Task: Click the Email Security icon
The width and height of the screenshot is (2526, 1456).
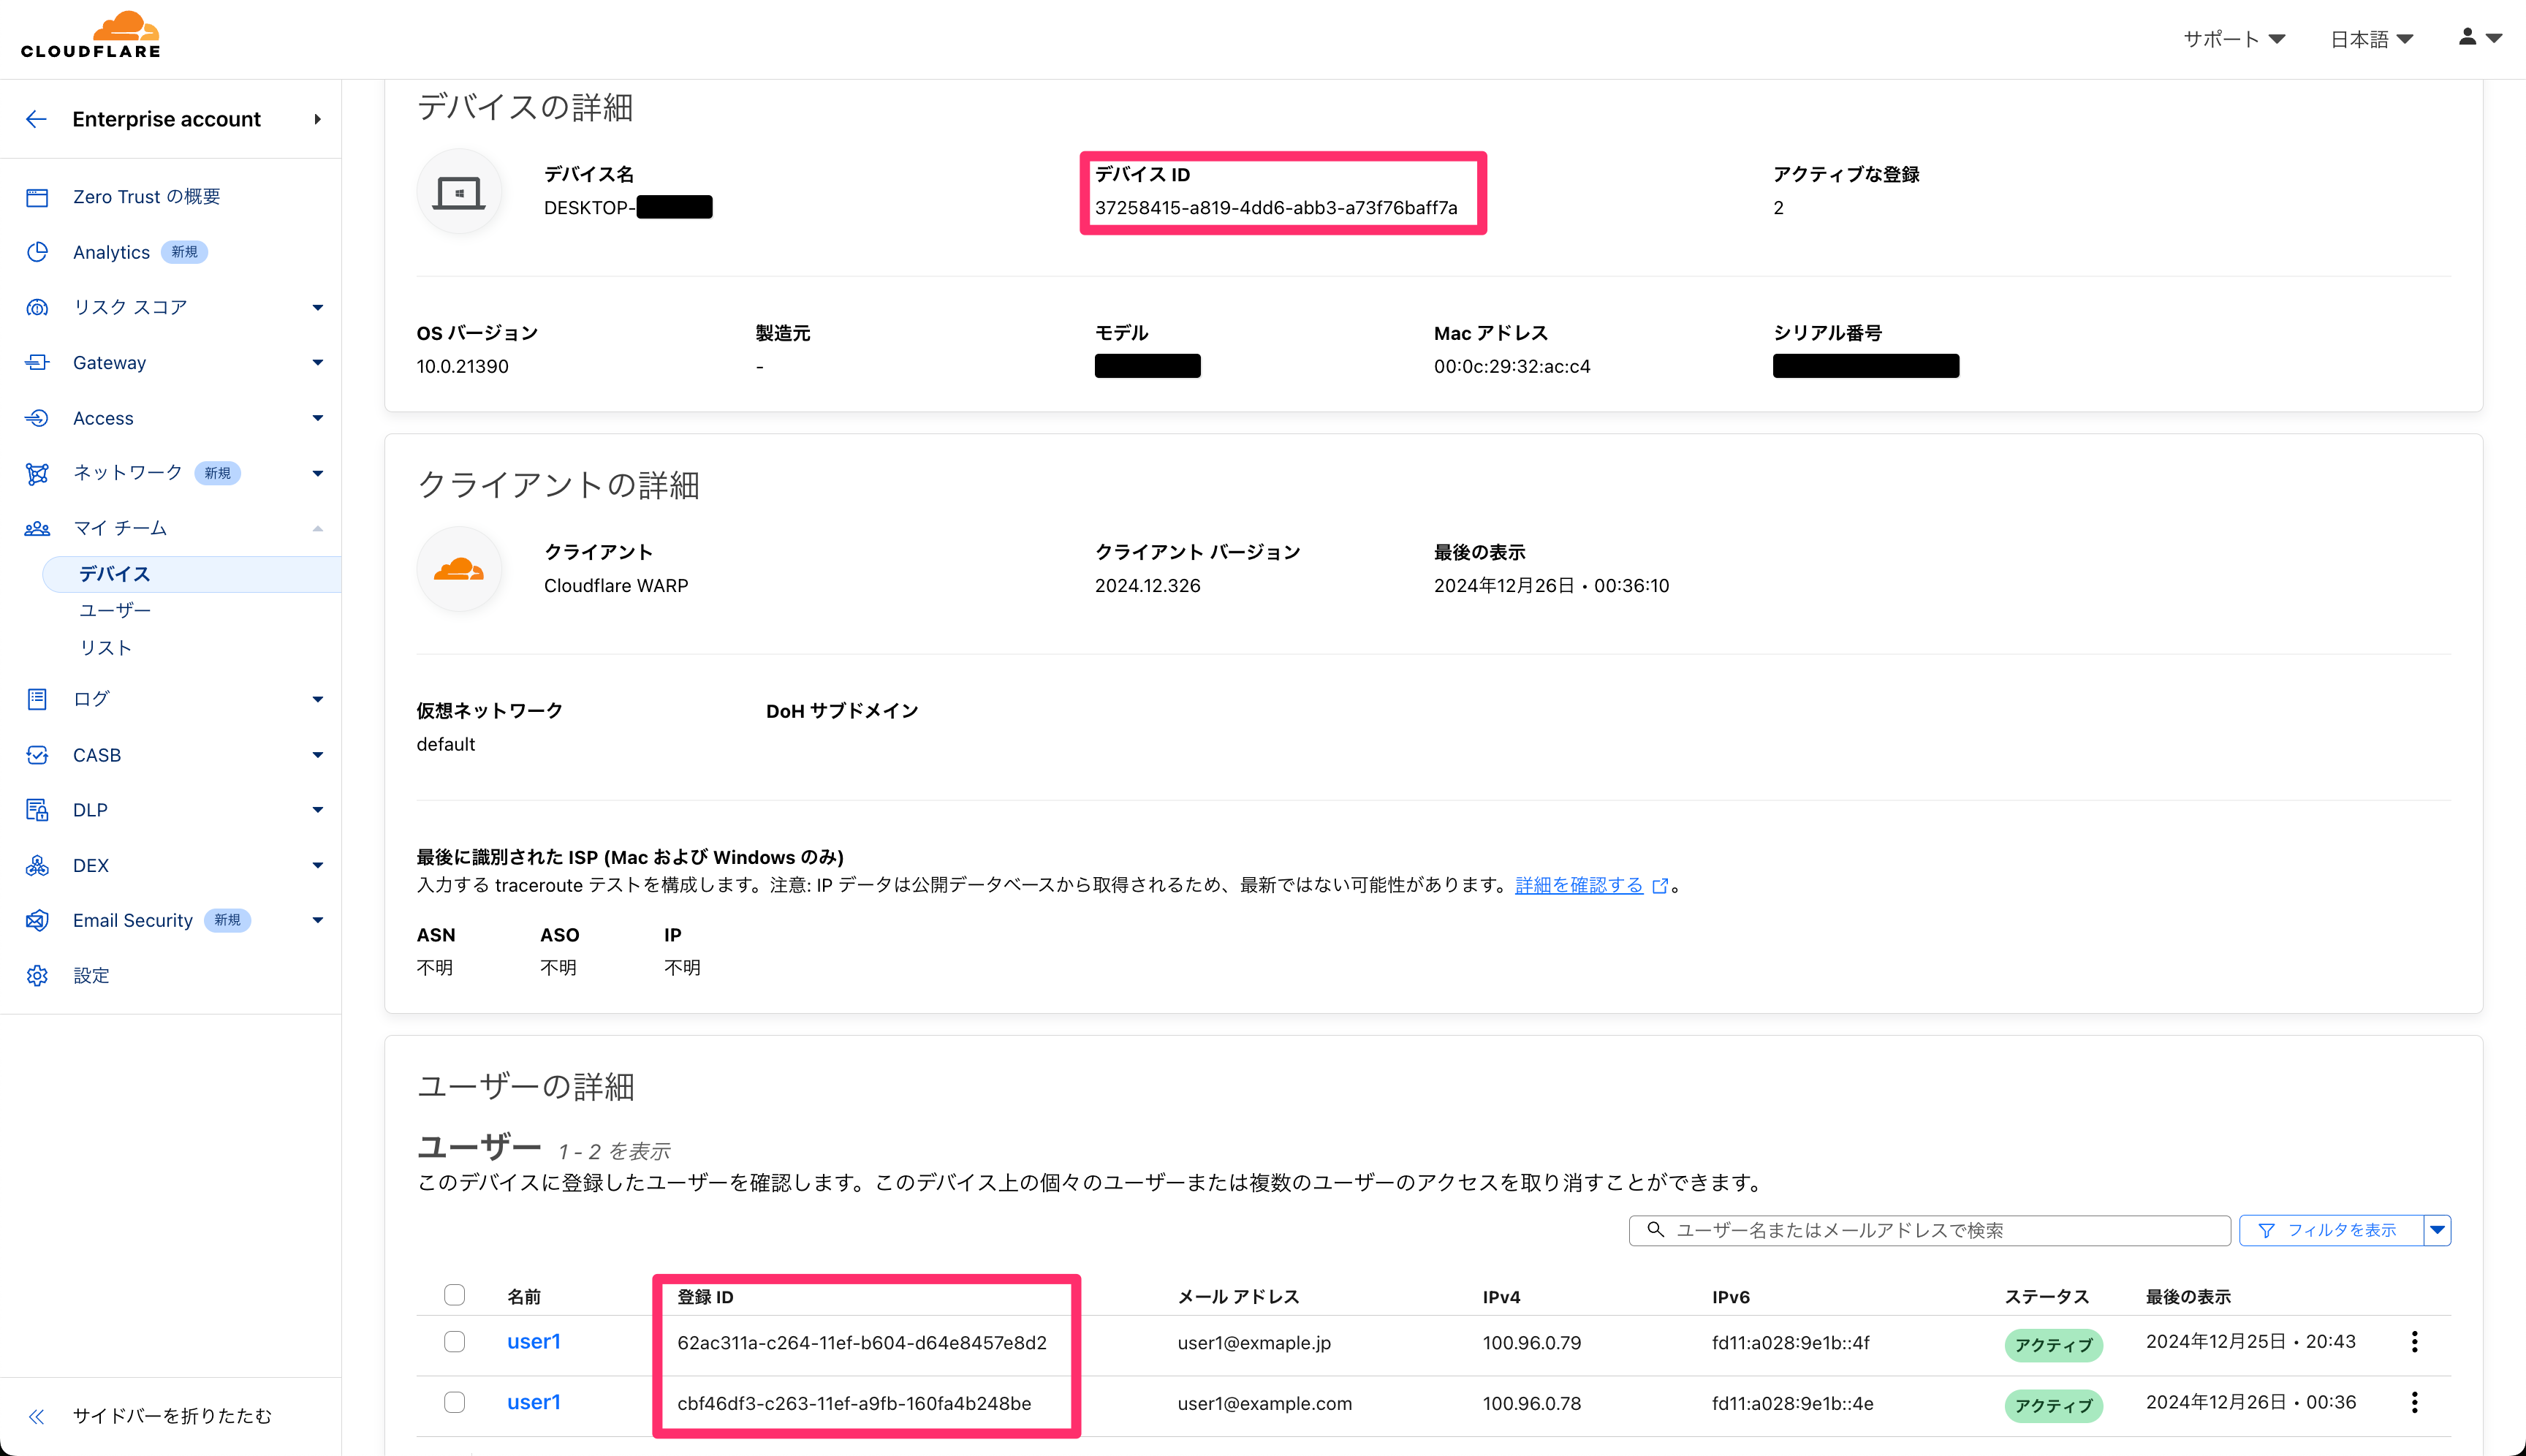Action: click(x=37, y=920)
